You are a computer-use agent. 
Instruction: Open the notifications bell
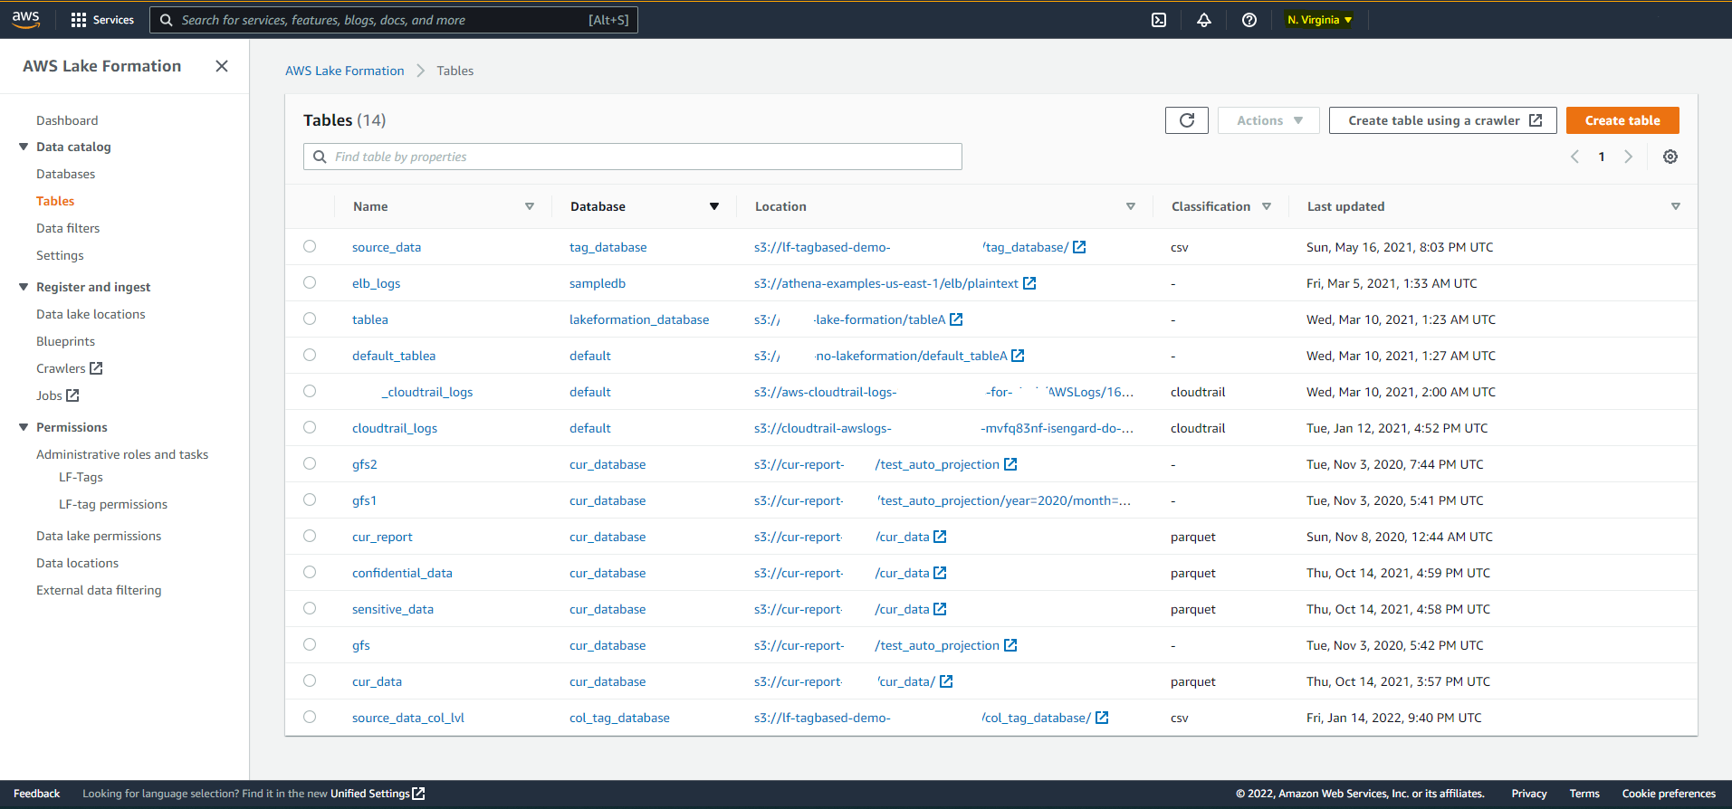(x=1204, y=20)
